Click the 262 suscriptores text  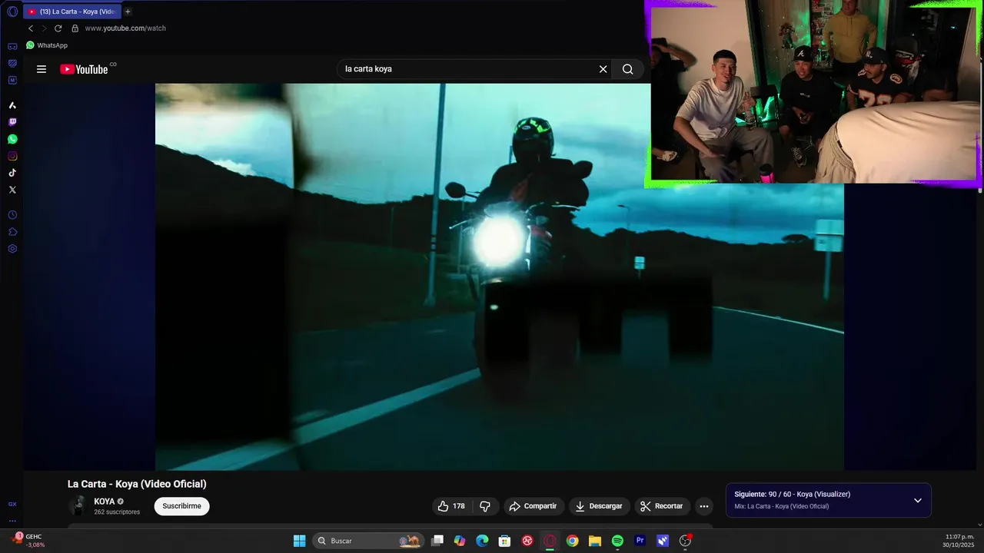click(117, 512)
